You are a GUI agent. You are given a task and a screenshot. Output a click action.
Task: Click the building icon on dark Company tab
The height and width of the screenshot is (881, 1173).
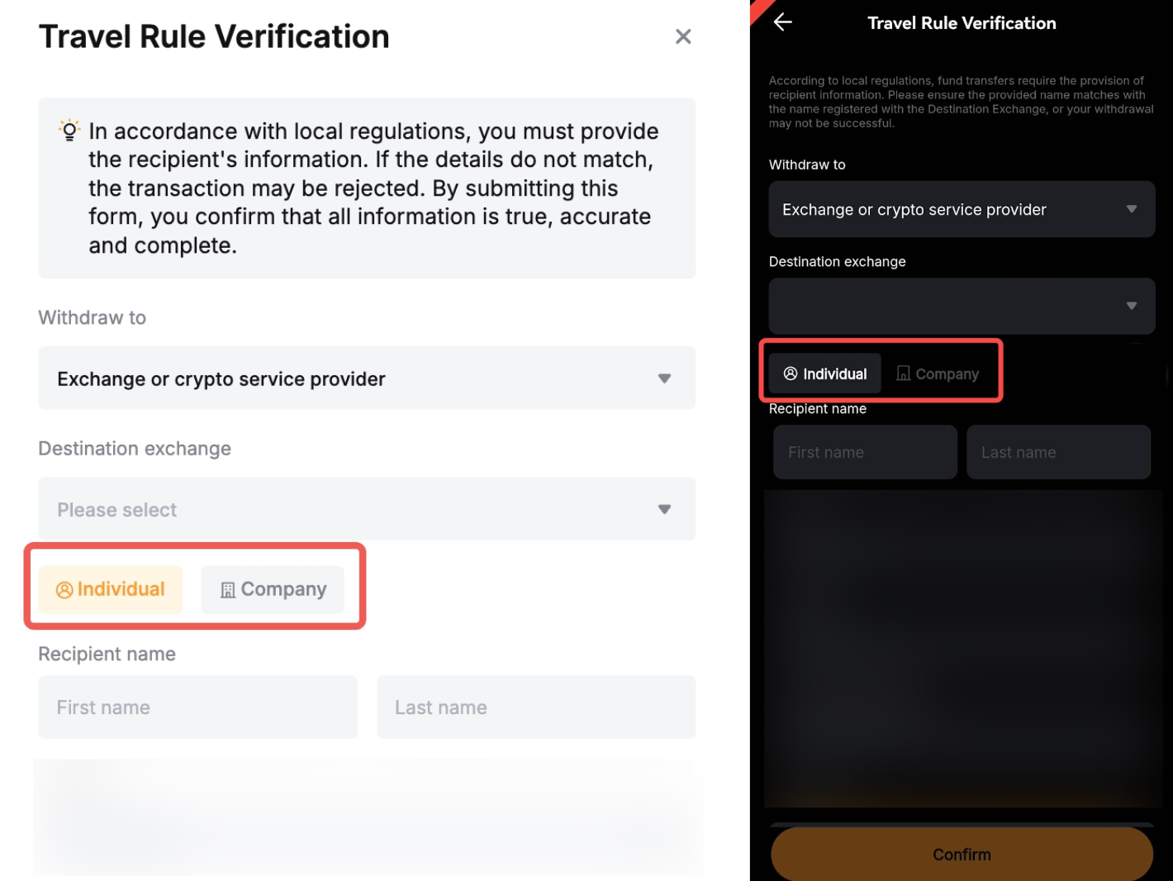click(904, 374)
